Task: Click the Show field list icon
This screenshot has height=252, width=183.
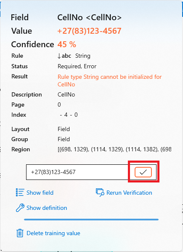Action: [20, 193]
